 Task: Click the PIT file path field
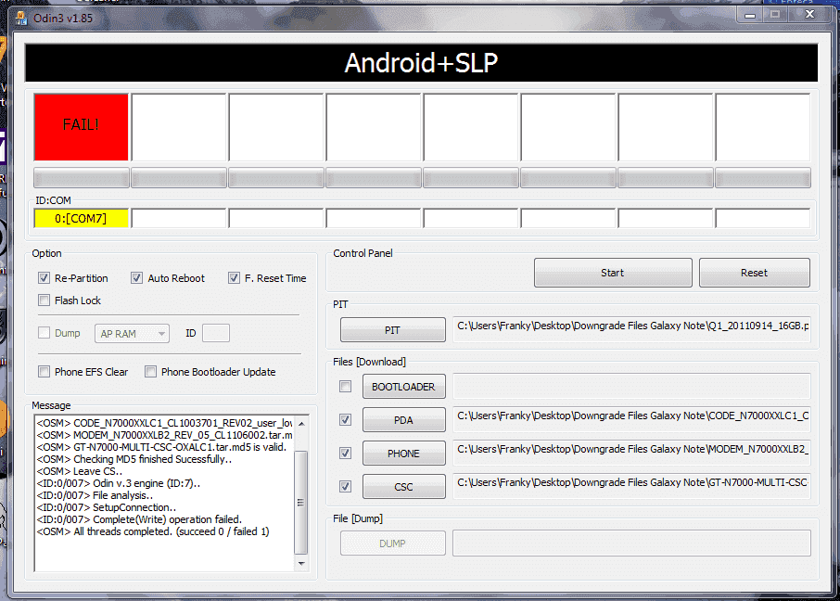(x=631, y=327)
